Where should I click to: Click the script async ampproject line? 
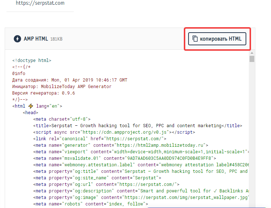click(x=114, y=132)
